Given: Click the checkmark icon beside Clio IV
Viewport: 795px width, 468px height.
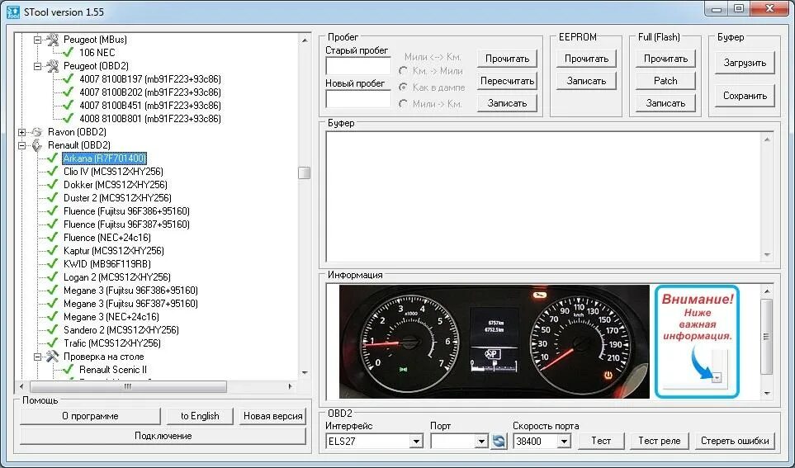Looking at the screenshot, I should pos(52,172).
